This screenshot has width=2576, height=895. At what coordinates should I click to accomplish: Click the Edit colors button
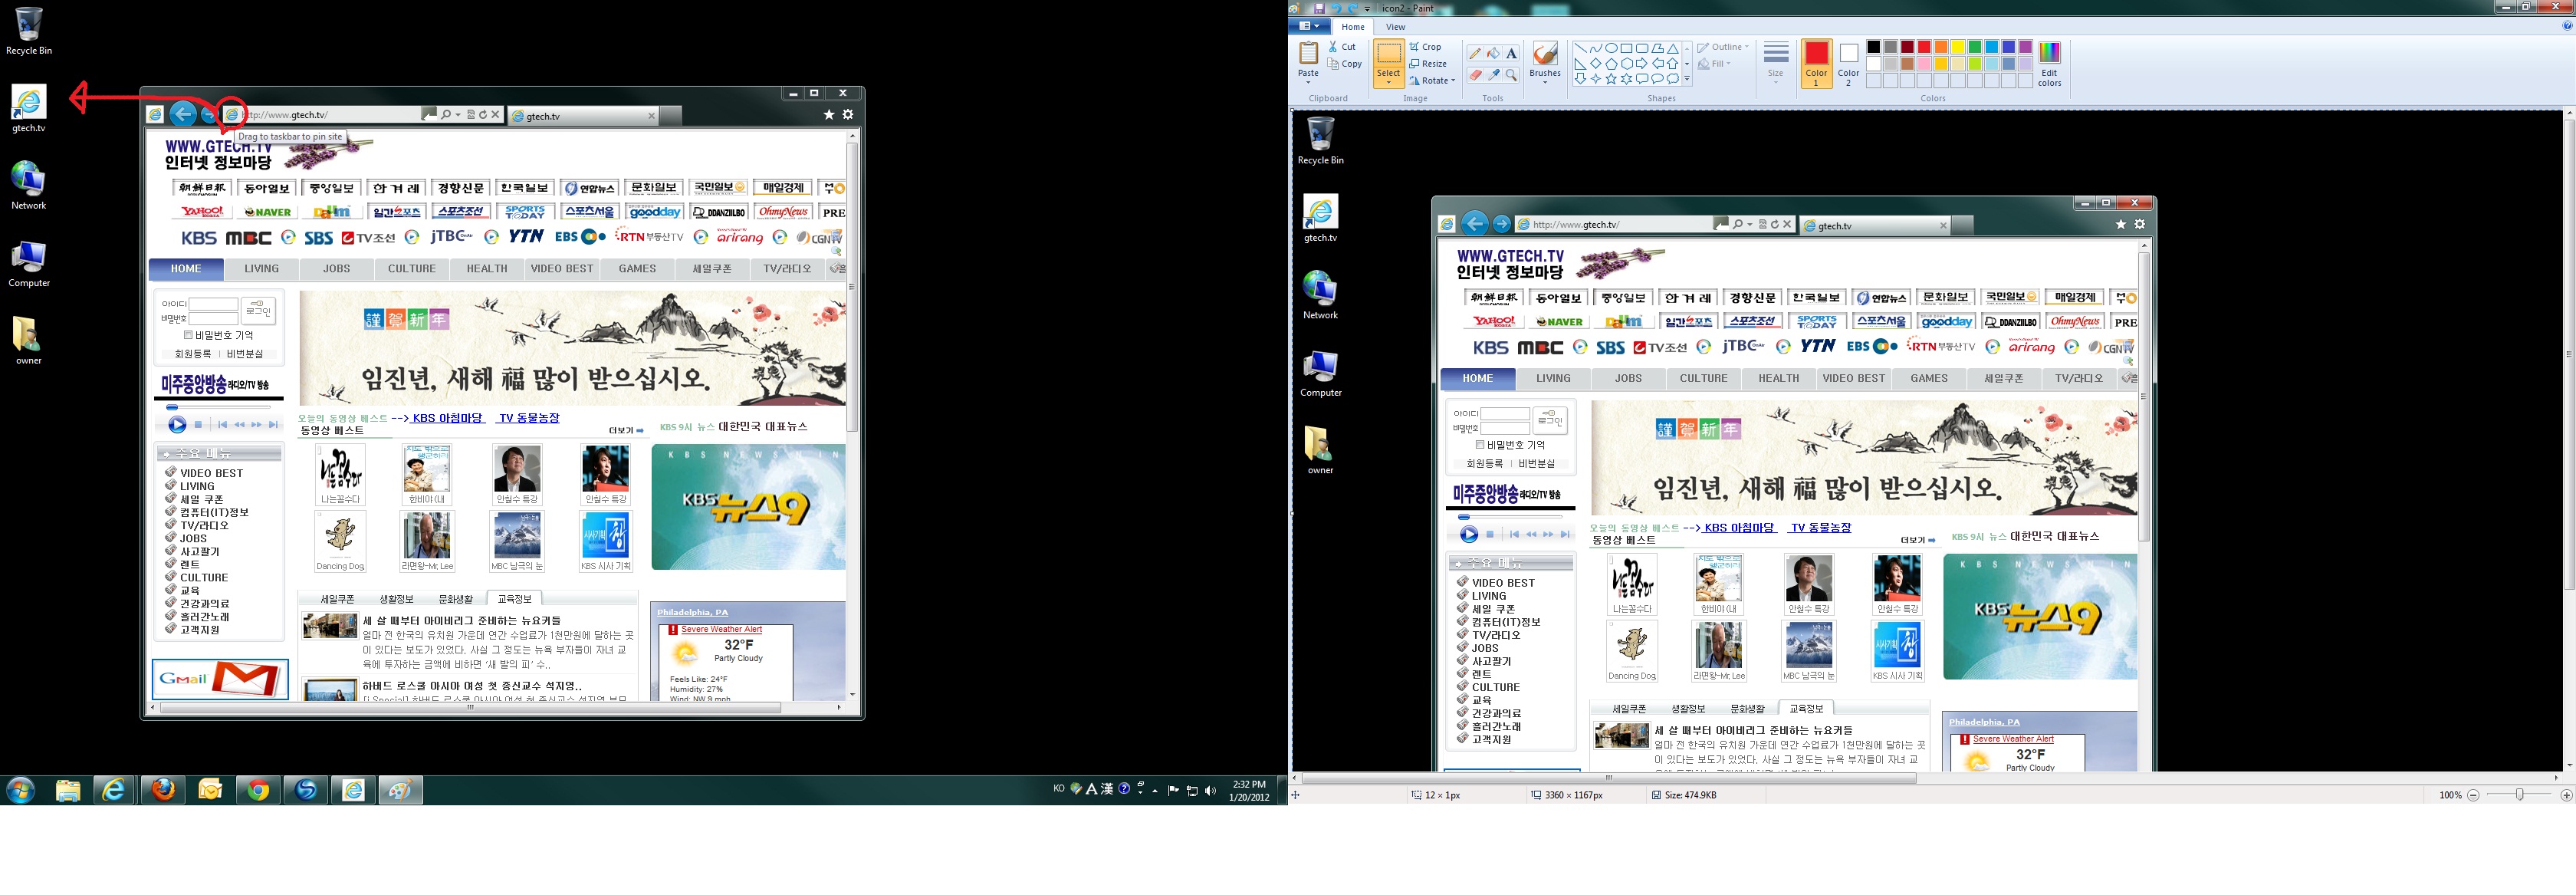2049,63
